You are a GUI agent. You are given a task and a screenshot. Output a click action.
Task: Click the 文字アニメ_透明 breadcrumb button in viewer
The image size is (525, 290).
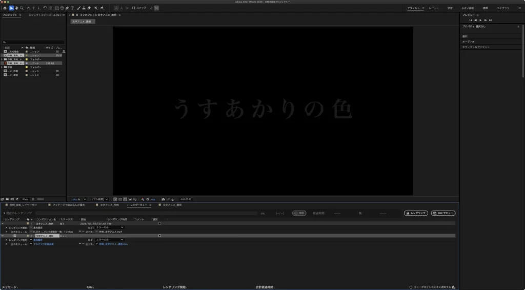(83, 22)
